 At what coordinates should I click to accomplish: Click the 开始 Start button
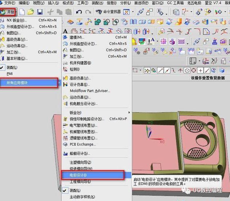coord(8,12)
